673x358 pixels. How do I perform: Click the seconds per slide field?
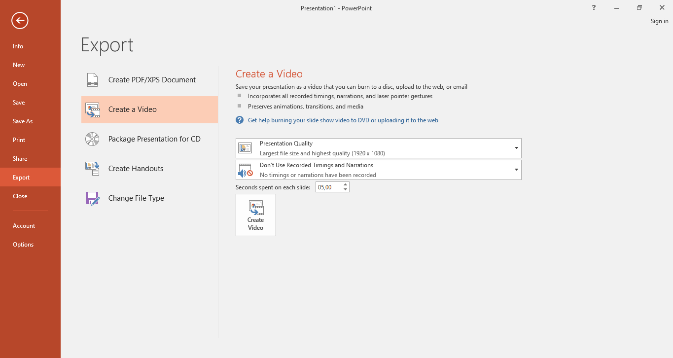click(x=329, y=187)
